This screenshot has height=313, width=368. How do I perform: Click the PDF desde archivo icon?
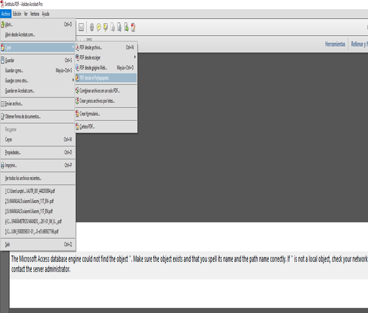pos(77,47)
